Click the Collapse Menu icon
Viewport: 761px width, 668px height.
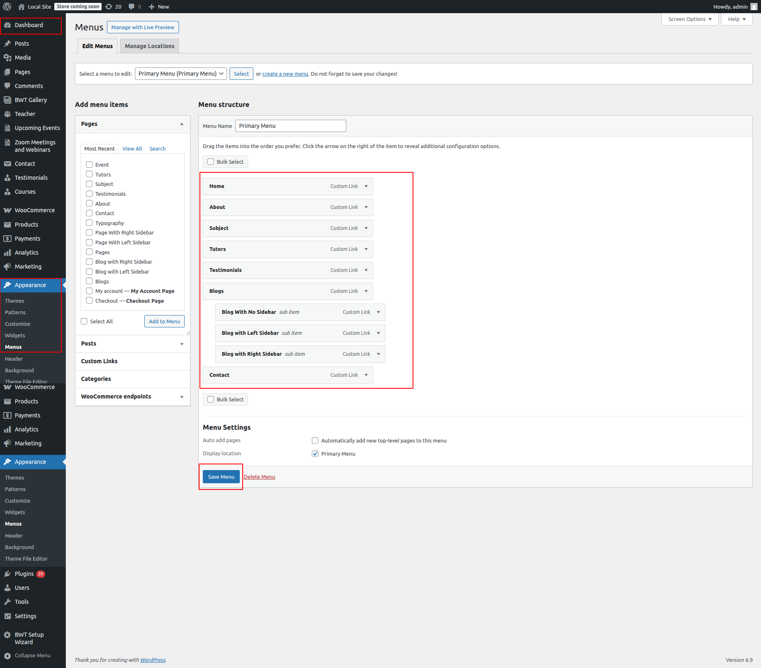click(7, 656)
